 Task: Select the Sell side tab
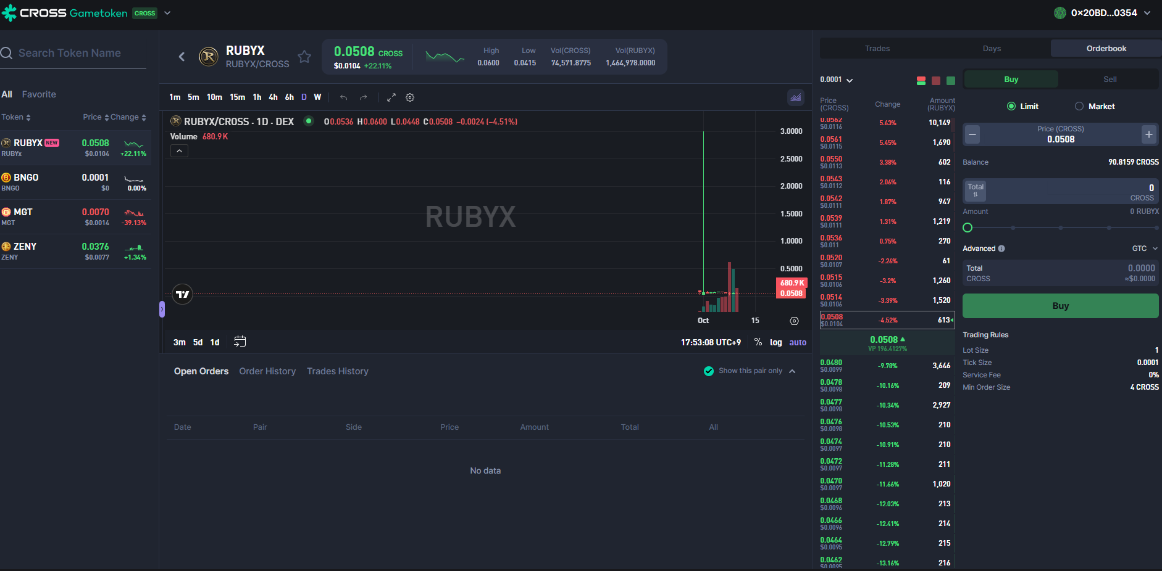click(1110, 79)
